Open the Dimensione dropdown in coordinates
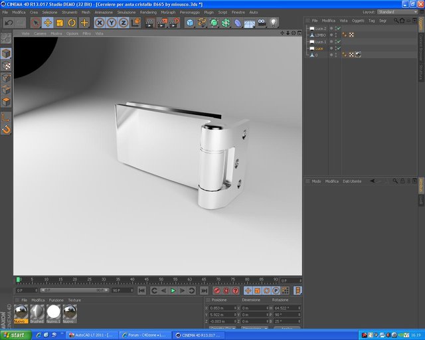The width and height of the screenshot is (425, 340). pos(254,328)
